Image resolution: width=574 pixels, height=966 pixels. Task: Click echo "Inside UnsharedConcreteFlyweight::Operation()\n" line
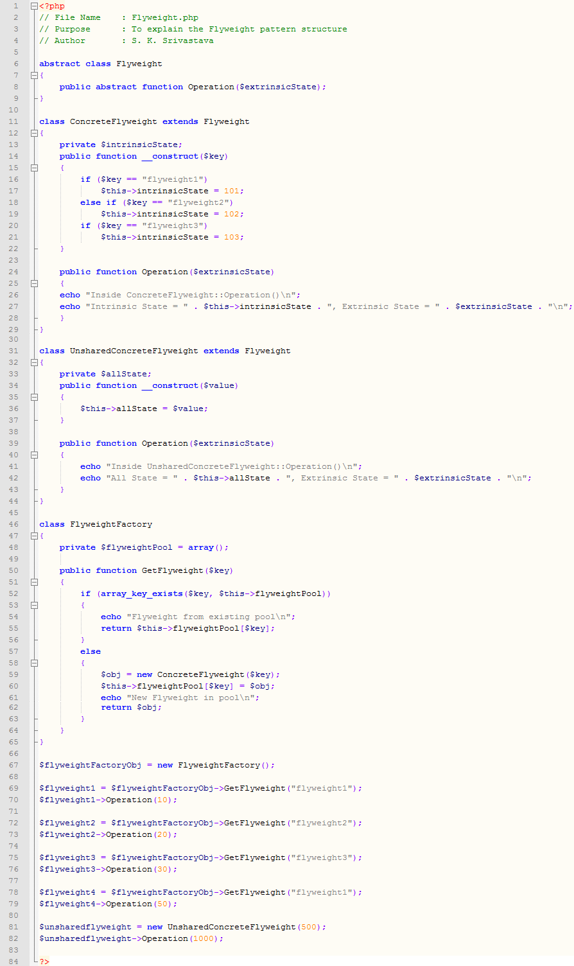222,466
